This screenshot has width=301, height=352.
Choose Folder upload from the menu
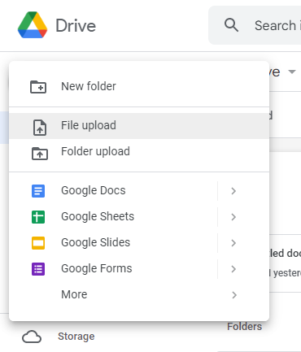(139, 152)
